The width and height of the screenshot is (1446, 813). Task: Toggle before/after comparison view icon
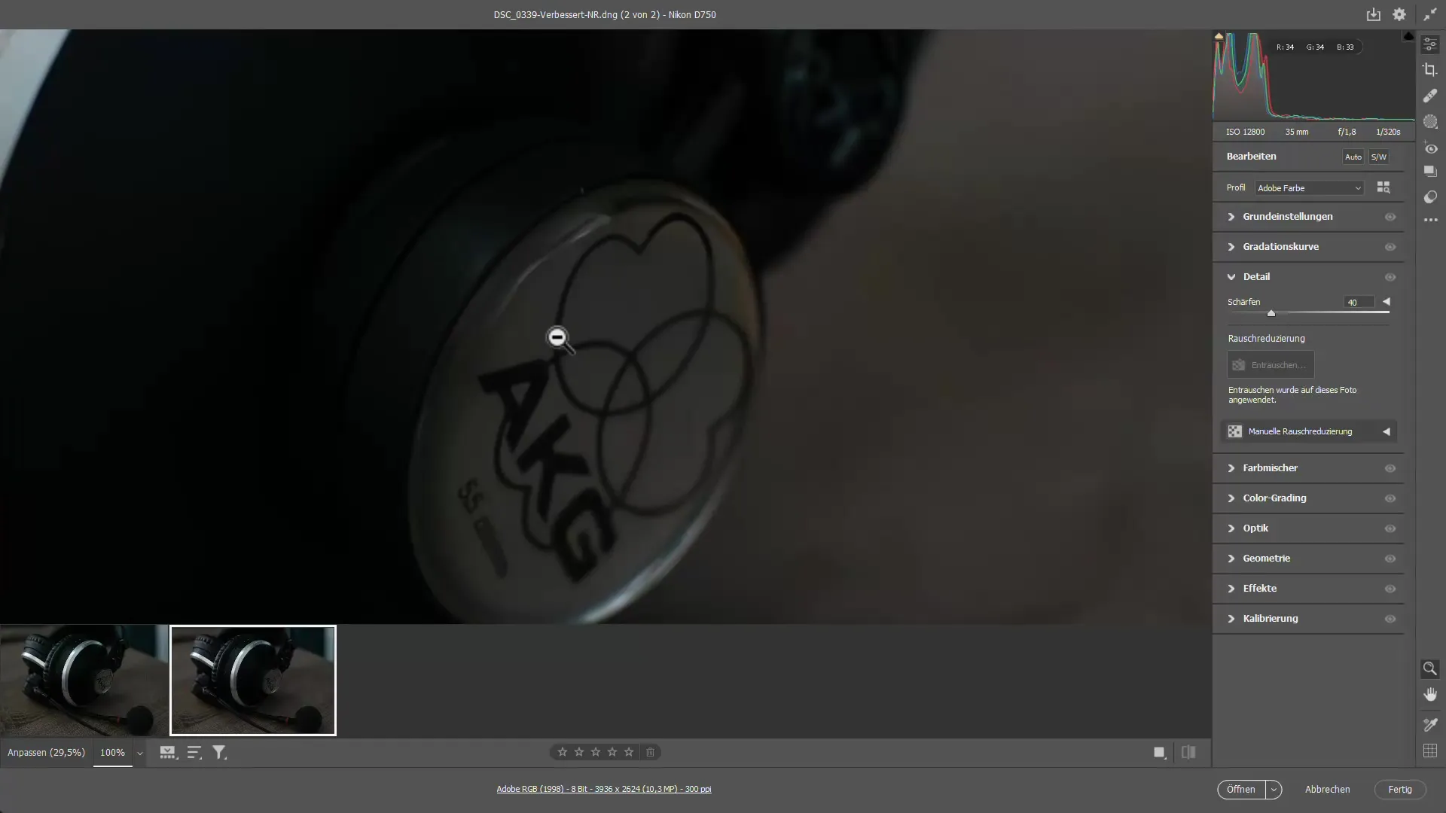click(x=1188, y=752)
